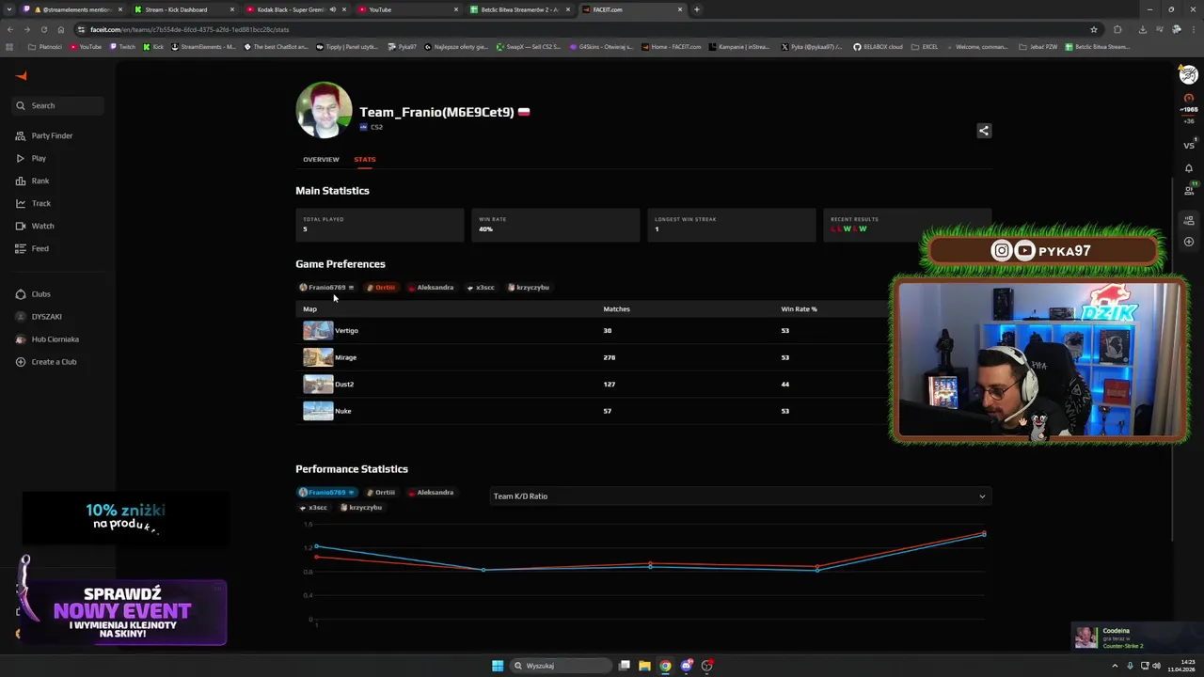Open the Kick bookmark
Viewport: 1204px width, 677px height.
point(153,46)
